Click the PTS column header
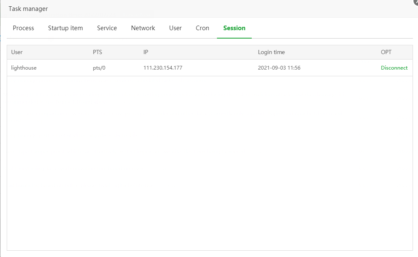 (98, 52)
